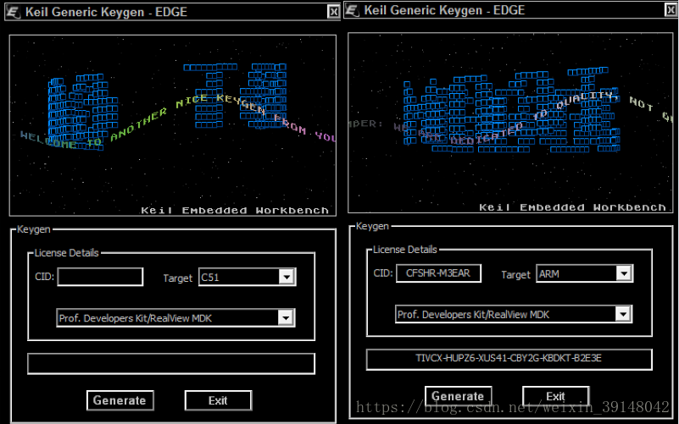
Task: Select the CID field containing CFSHR-M3EAR
Action: [x=438, y=273]
